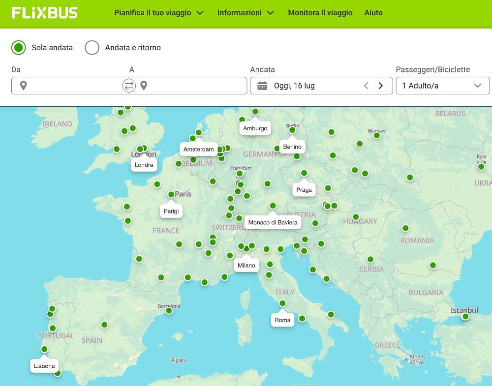The image size is (492, 386).
Task: Click the green marker in Hungary
Action: (x=356, y=217)
